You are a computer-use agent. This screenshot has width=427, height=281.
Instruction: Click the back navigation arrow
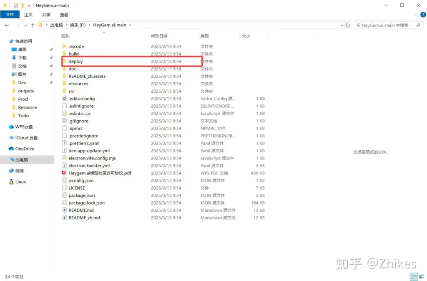7,25
